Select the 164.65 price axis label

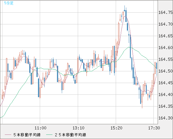click(x=165, y=36)
